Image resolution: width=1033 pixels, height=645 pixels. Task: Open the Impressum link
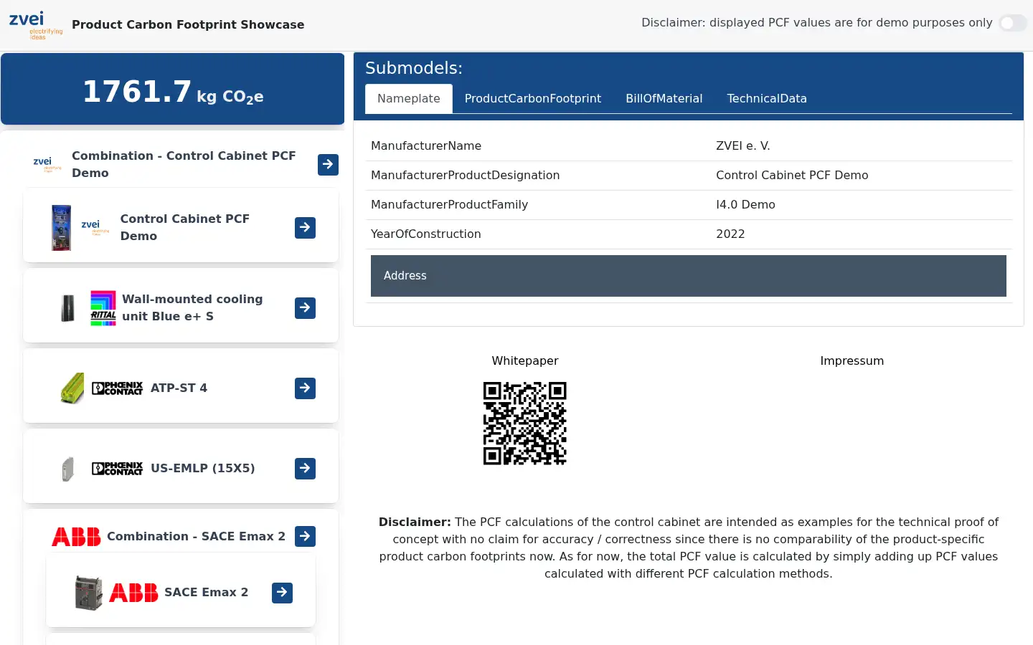tap(852, 361)
